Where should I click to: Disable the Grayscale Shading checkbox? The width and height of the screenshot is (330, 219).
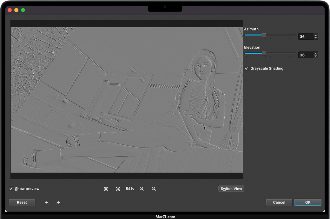click(247, 69)
